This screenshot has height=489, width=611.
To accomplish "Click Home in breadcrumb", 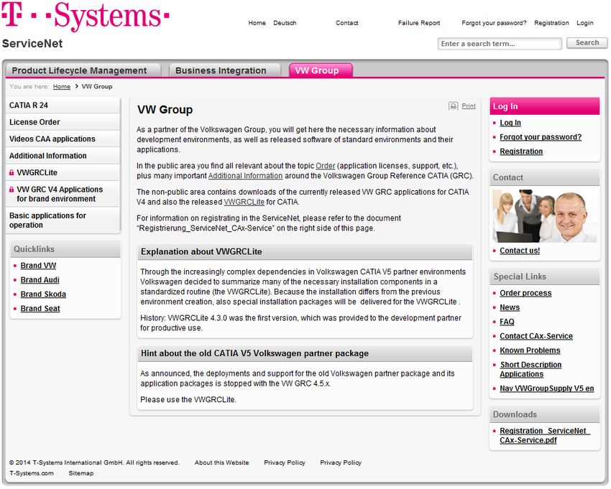I will [62, 86].
